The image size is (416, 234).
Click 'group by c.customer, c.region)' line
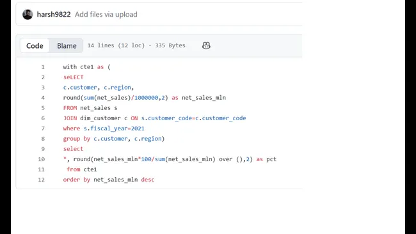click(x=114, y=139)
